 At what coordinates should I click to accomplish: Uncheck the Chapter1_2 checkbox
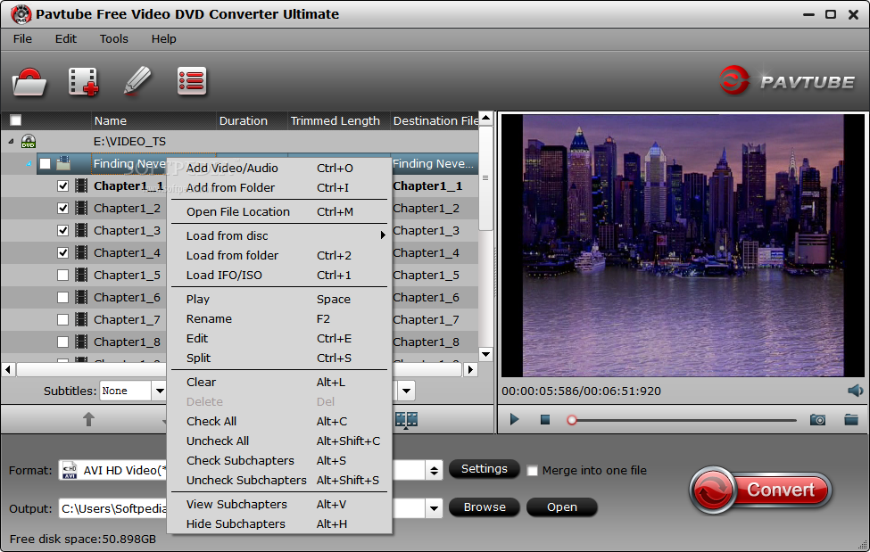62,208
